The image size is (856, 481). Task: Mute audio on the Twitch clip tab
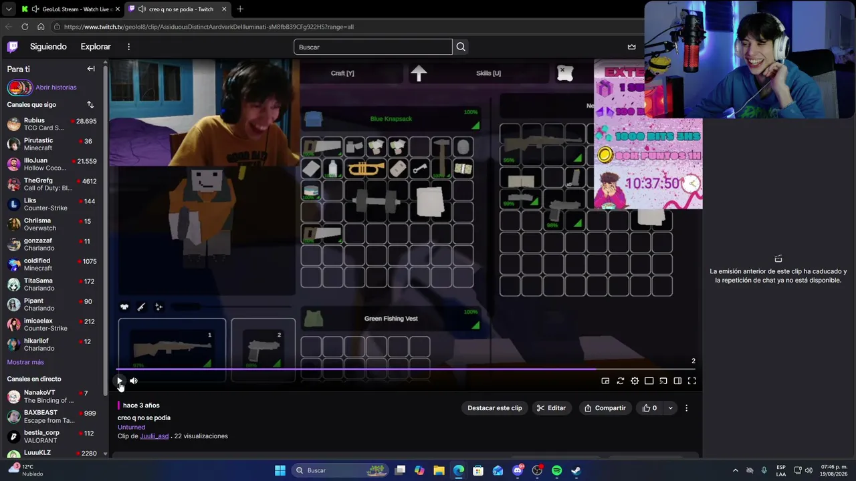pos(142,9)
